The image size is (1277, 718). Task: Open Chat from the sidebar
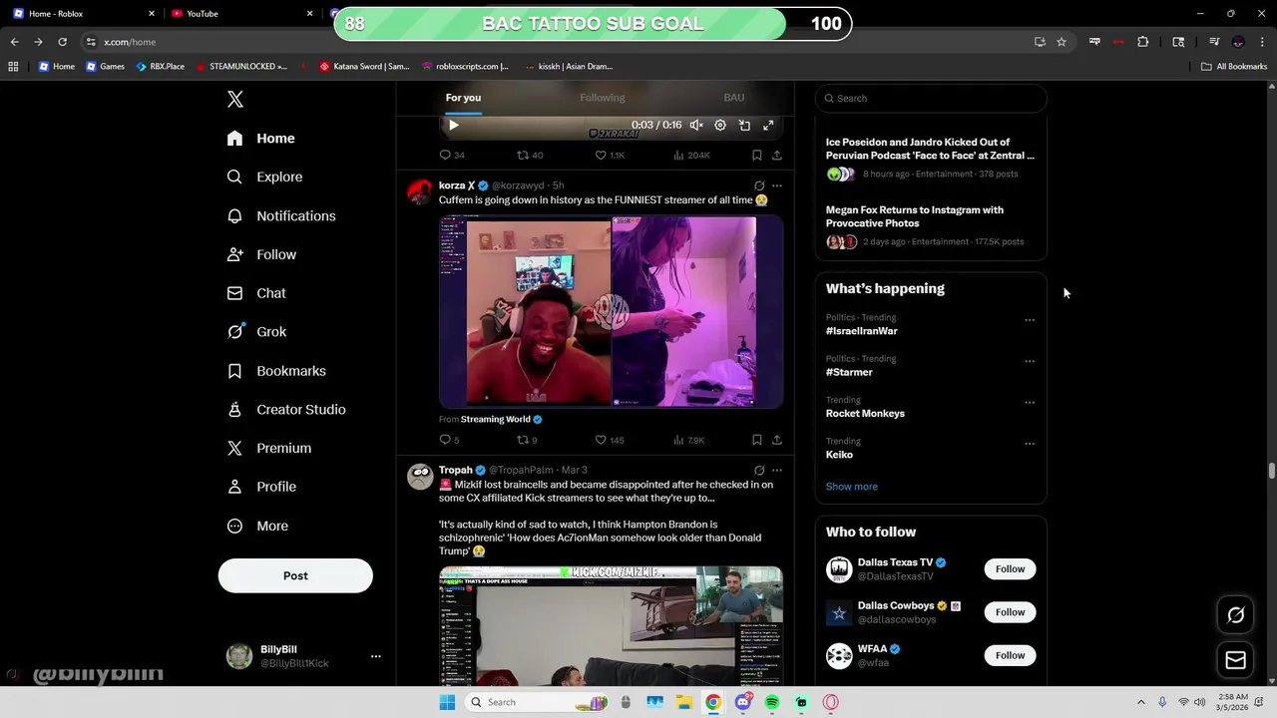[256, 293]
